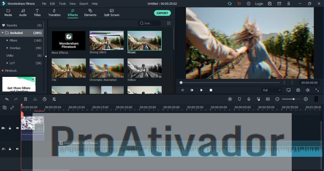This screenshot has height=171, width=324.
Task: Select the Transition tab
Action: pos(54,13)
